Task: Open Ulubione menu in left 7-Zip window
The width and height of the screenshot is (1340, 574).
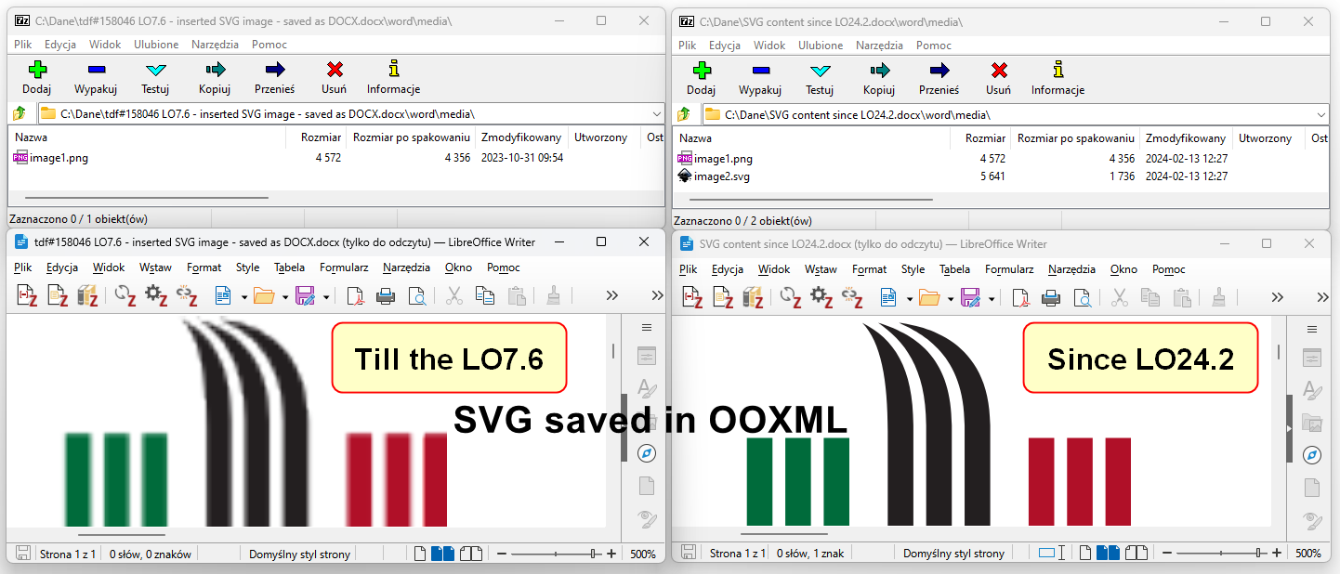Action: (x=156, y=44)
